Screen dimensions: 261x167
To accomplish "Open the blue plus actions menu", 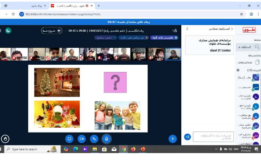I will [173, 139].
